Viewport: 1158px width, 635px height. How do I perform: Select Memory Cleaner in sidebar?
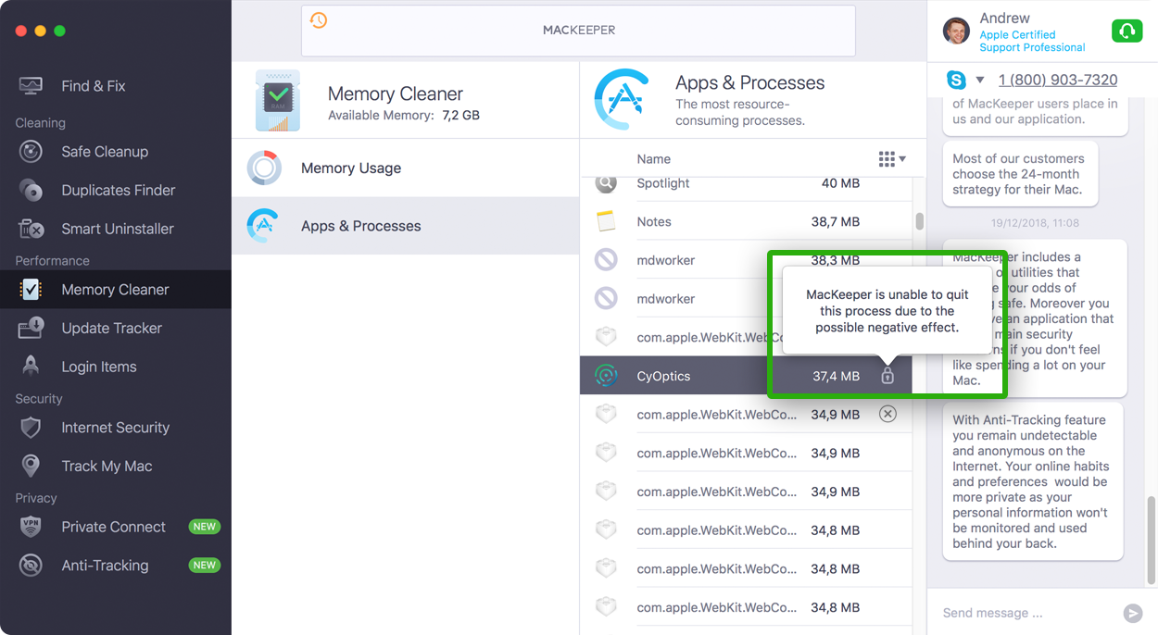pos(115,290)
